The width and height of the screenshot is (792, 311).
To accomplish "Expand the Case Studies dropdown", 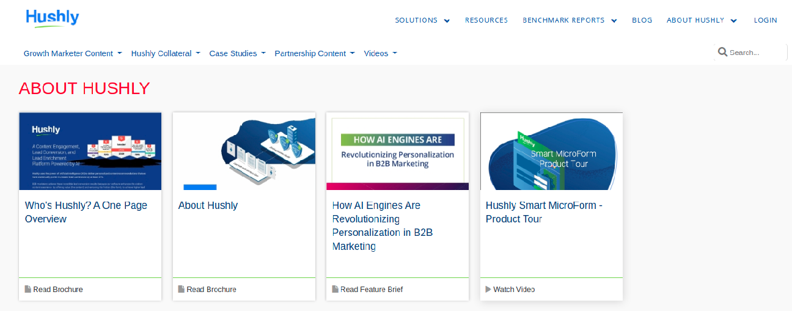I will click(x=237, y=53).
